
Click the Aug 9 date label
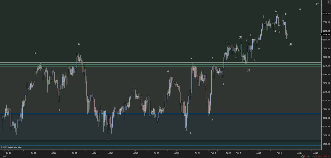click(316, 152)
